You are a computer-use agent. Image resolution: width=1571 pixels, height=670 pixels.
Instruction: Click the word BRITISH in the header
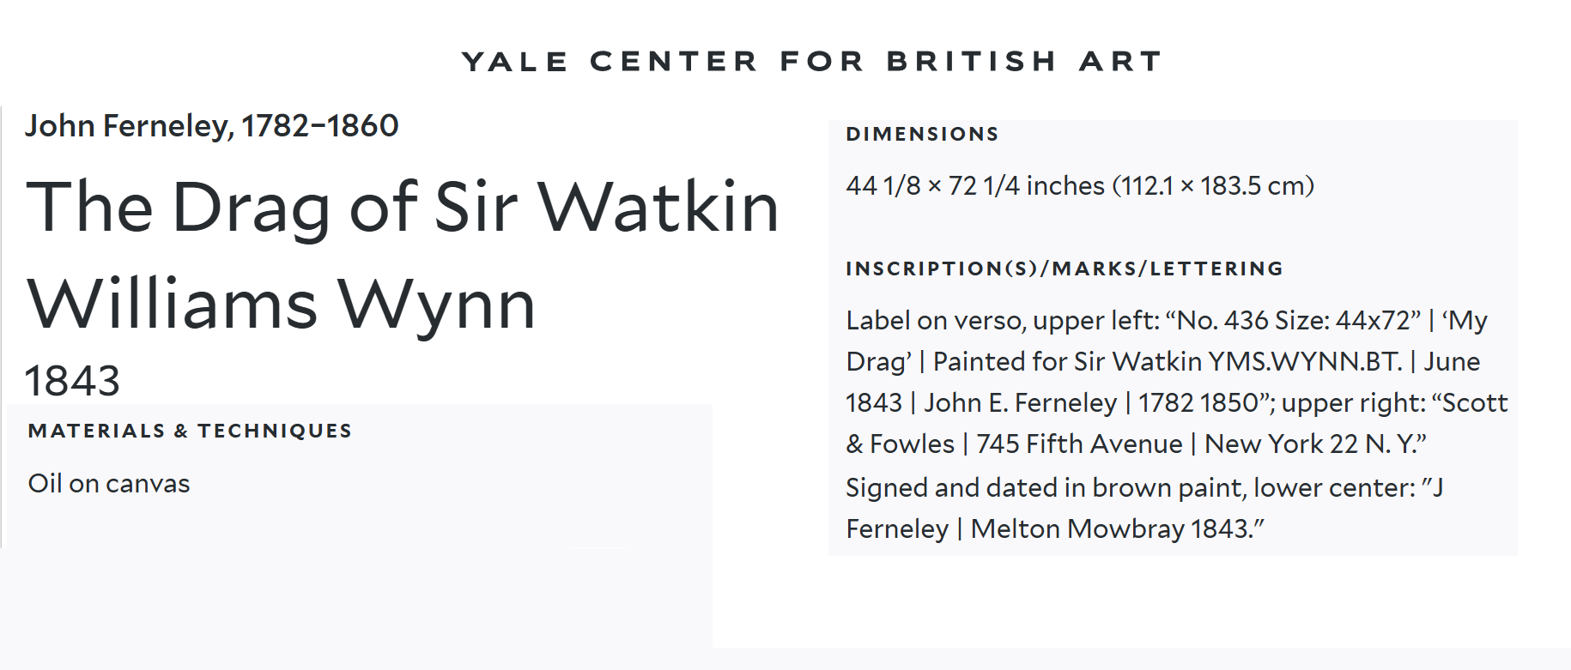[x=972, y=62]
